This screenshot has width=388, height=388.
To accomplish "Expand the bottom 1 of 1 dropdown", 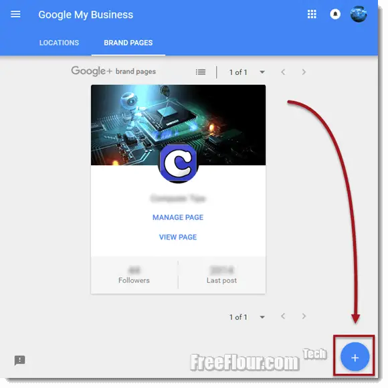I will [262, 317].
